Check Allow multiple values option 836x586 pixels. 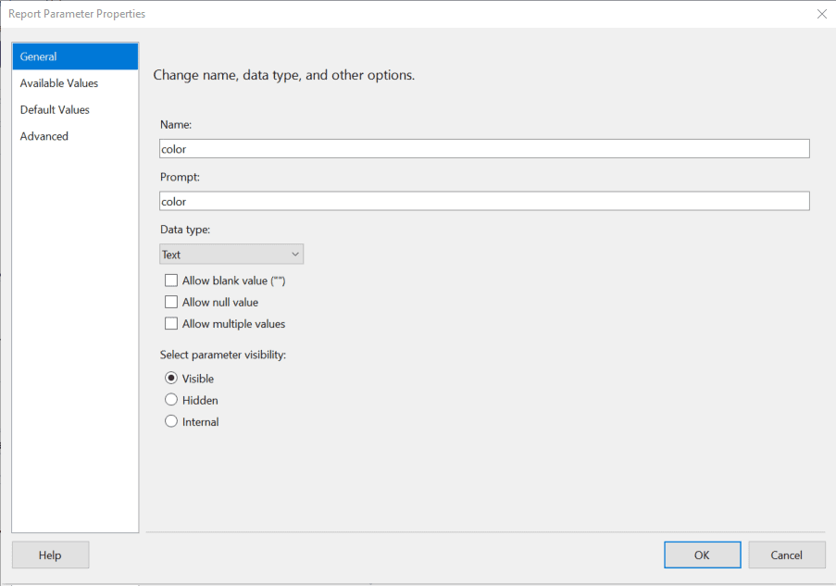pyautogui.click(x=171, y=324)
